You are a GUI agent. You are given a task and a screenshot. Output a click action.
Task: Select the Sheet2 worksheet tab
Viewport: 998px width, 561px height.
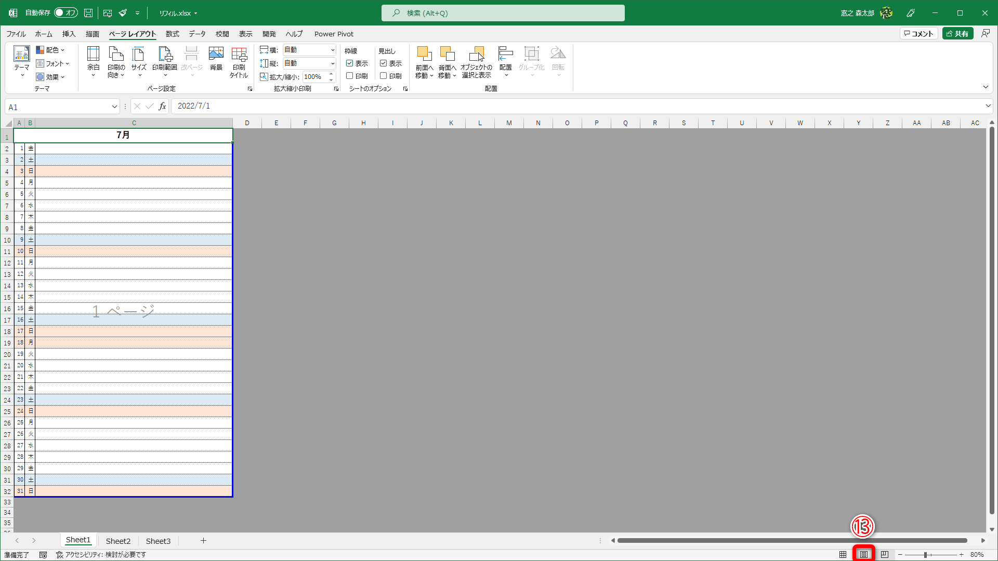tap(118, 541)
